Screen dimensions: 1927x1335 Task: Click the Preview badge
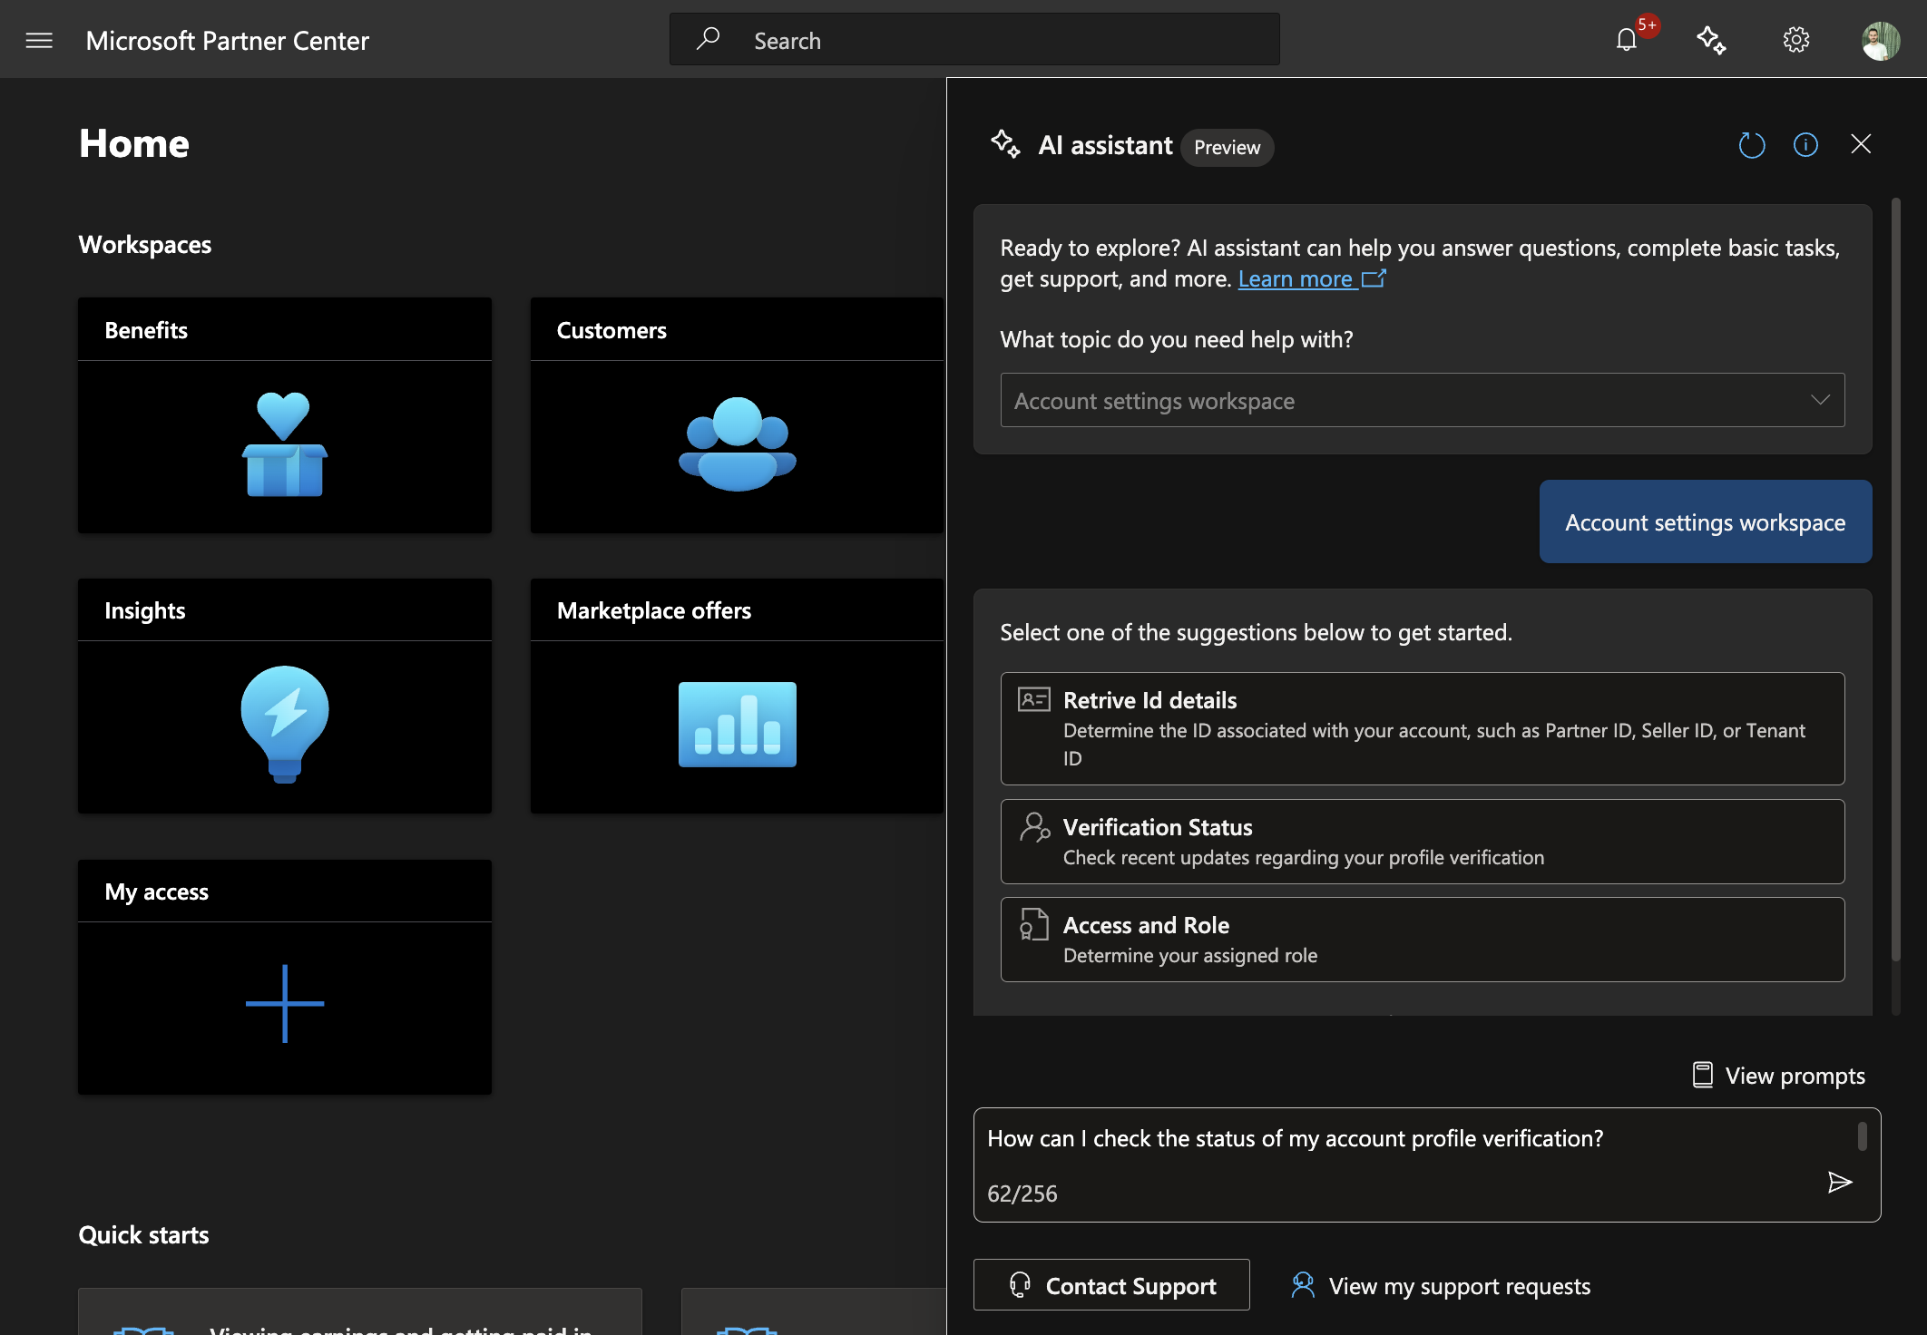[1227, 147]
